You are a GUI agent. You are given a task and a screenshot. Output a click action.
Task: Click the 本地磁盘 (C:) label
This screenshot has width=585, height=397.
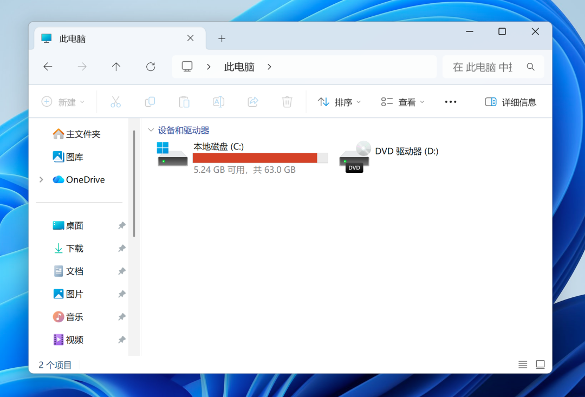219,146
